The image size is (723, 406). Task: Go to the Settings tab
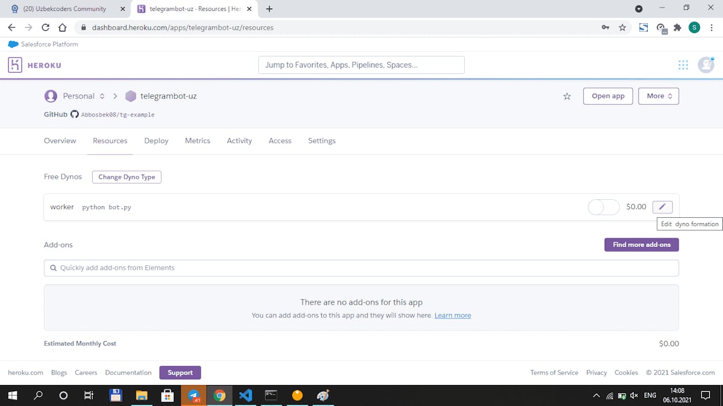tap(322, 140)
